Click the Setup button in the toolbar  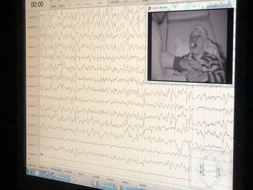tap(145, 1)
